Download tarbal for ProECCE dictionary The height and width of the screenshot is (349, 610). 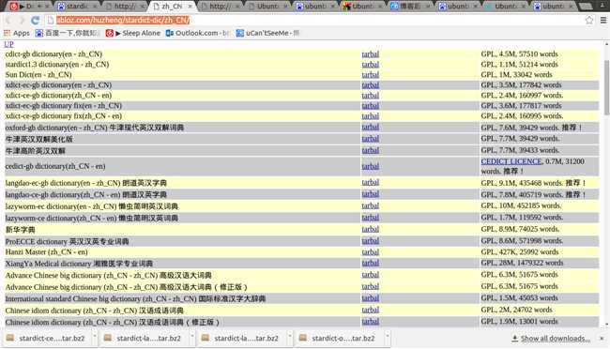(x=371, y=241)
